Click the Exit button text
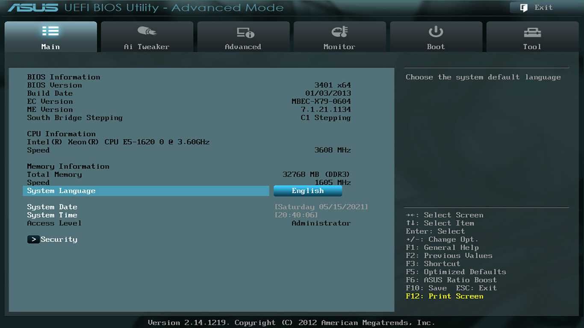This screenshot has width=584, height=328. coord(544,8)
